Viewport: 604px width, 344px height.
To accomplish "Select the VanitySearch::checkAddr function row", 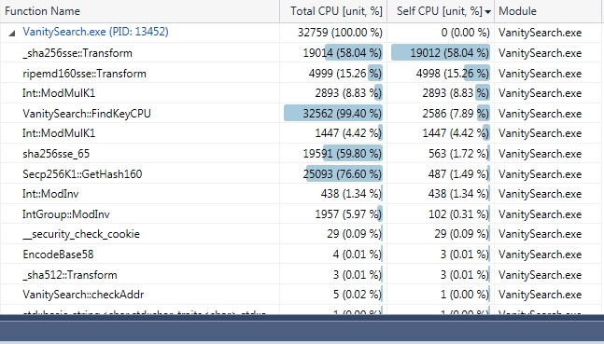I will click(x=302, y=295).
